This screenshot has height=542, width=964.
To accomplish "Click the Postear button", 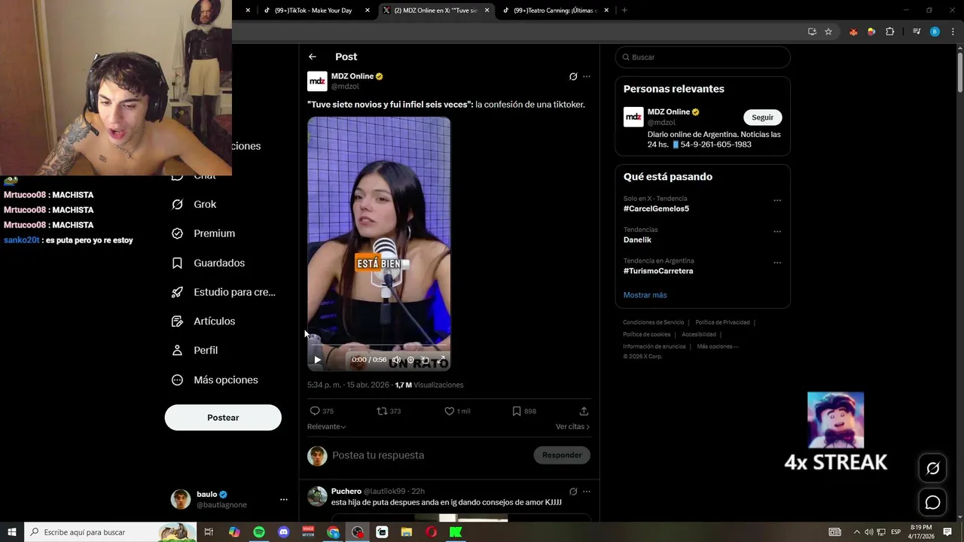I will pos(223,418).
